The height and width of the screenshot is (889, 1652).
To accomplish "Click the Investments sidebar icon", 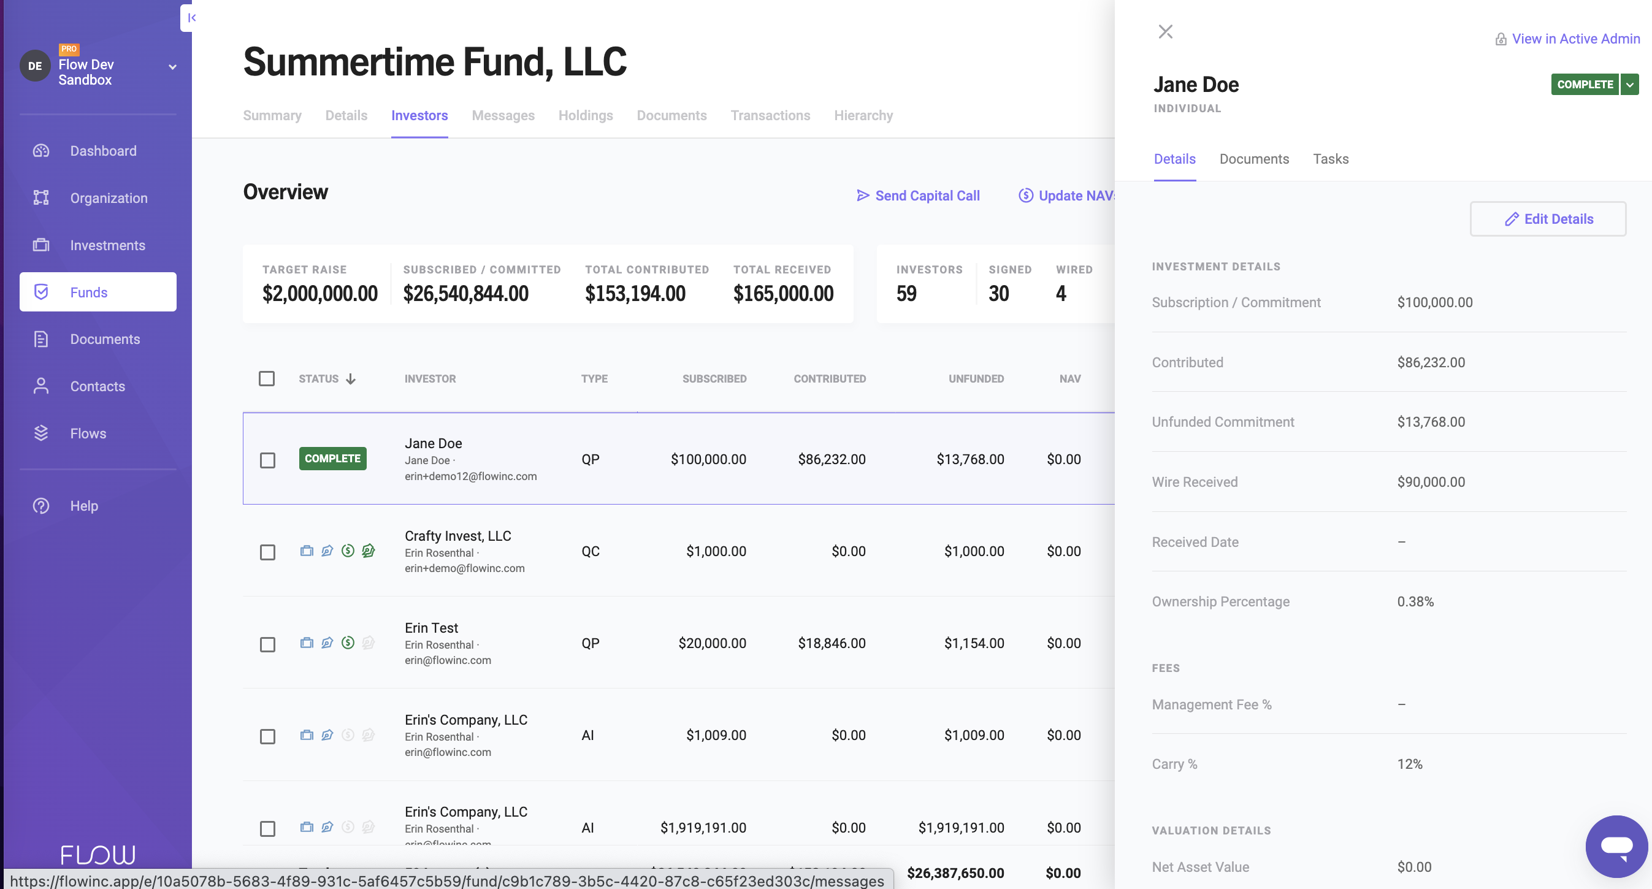I will click(x=40, y=245).
